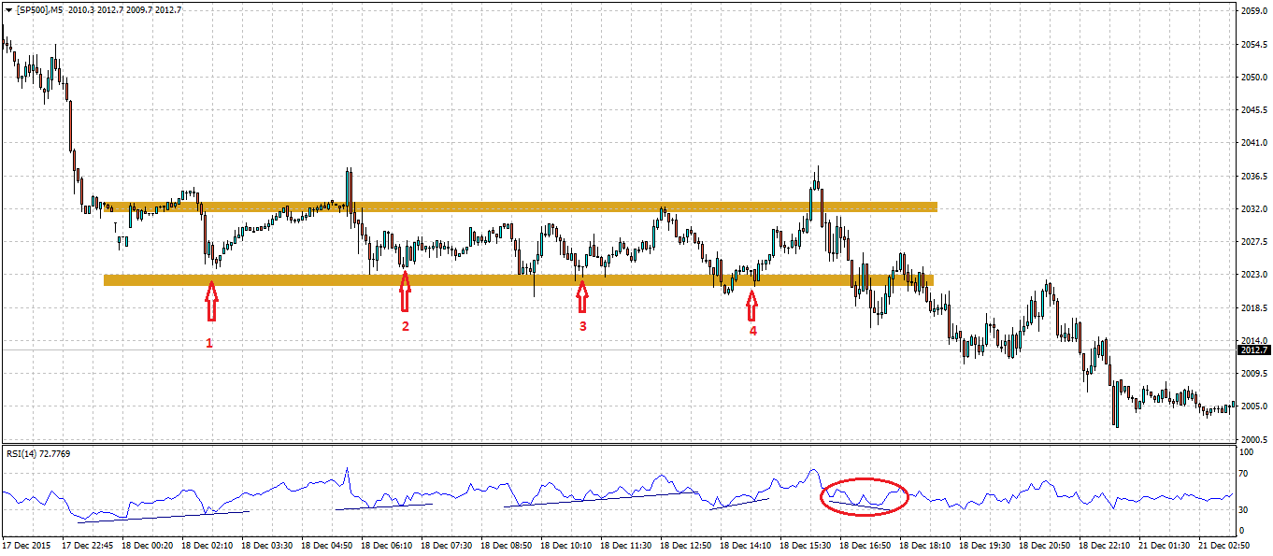Click the RSI scale value 100
1273x556 pixels.
1247,451
